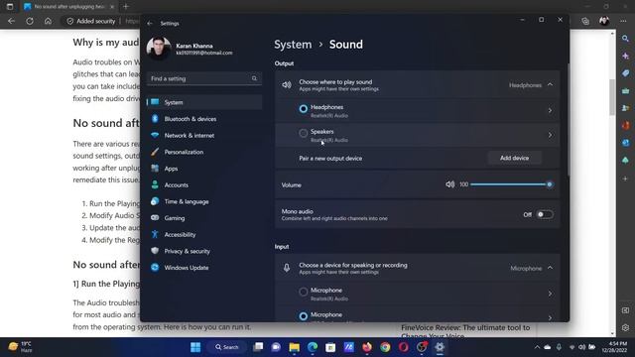This screenshot has height=357, width=635.
Task: Click the system tray volume icon
Action: click(582, 347)
